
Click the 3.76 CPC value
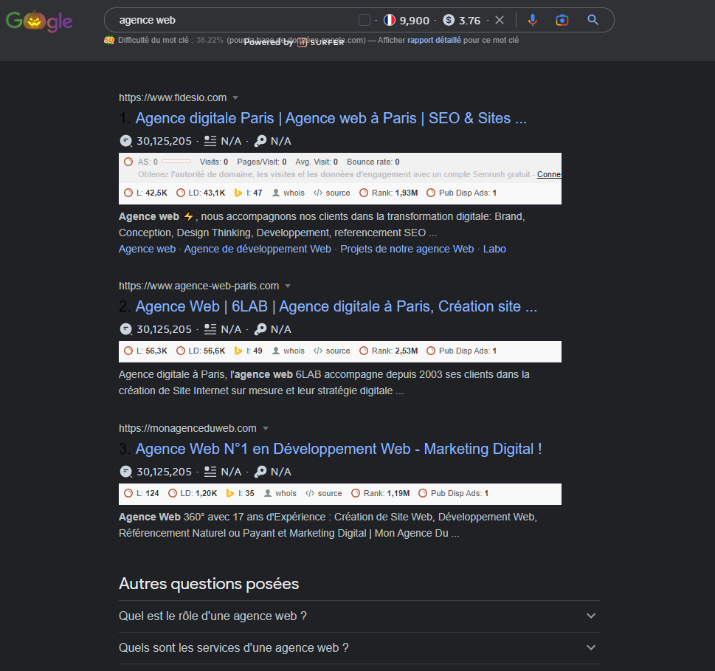click(470, 21)
